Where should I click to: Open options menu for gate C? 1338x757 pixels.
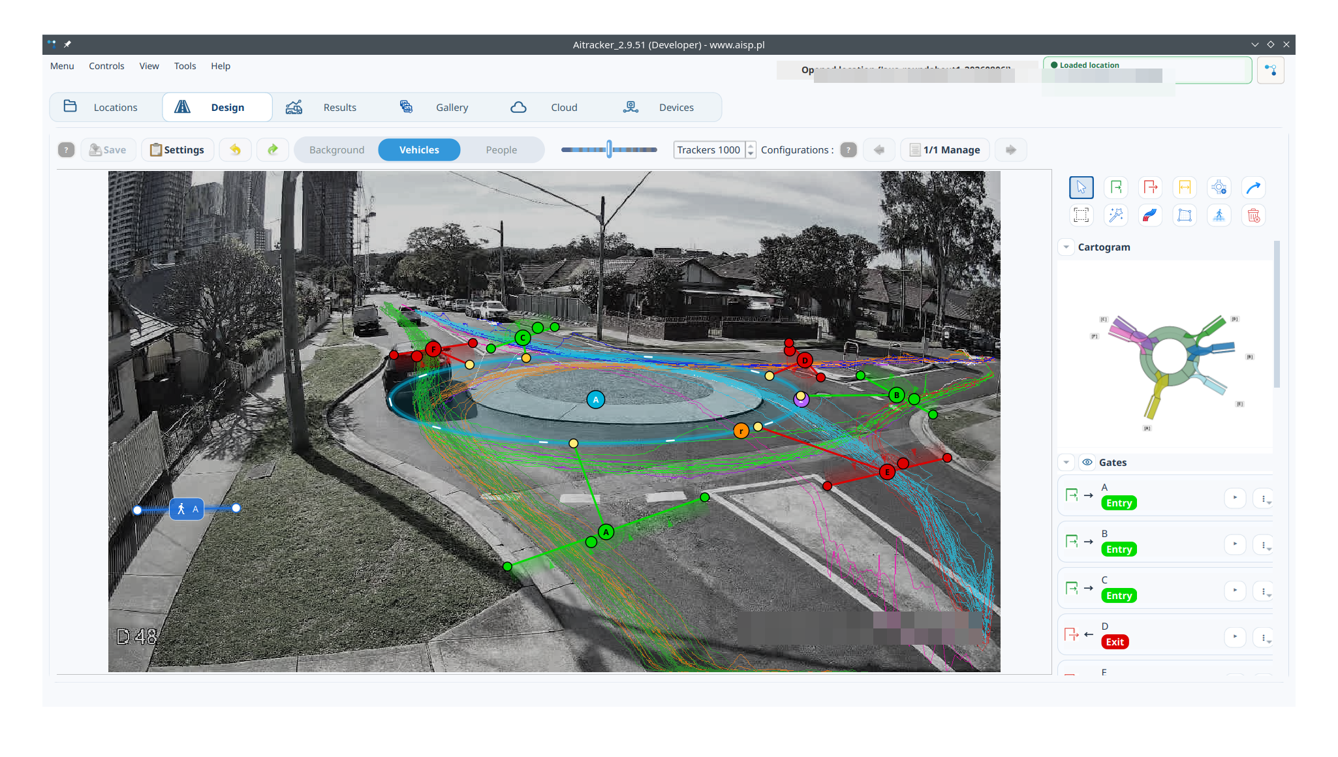tap(1264, 591)
